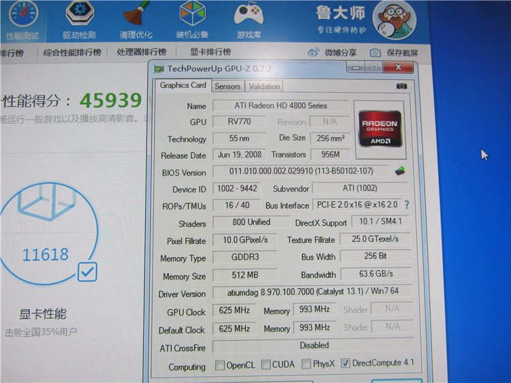Open the Validation tab in GPU-Z
The image size is (511, 383).
point(264,87)
